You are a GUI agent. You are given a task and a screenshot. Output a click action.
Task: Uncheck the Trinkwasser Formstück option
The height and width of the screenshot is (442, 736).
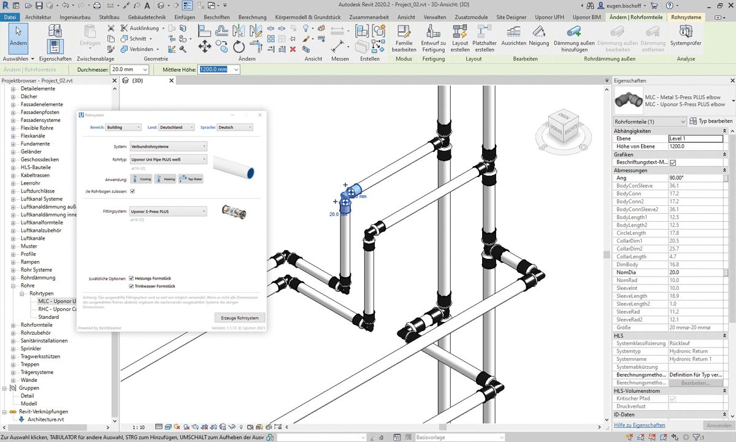pyautogui.click(x=131, y=286)
